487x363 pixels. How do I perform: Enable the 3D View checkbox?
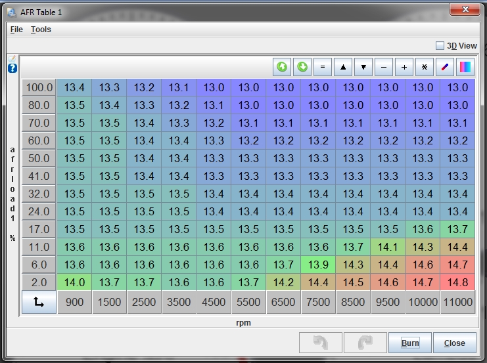coord(440,46)
